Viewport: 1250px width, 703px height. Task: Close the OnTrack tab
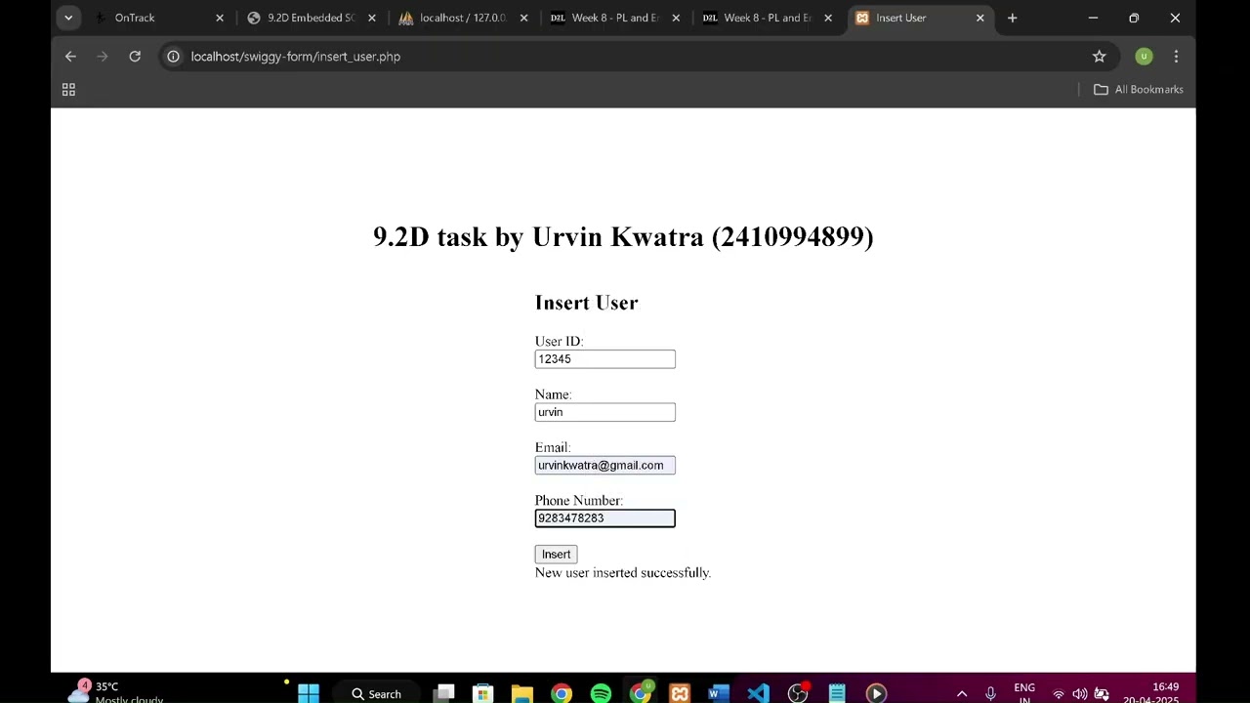coord(220,18)
